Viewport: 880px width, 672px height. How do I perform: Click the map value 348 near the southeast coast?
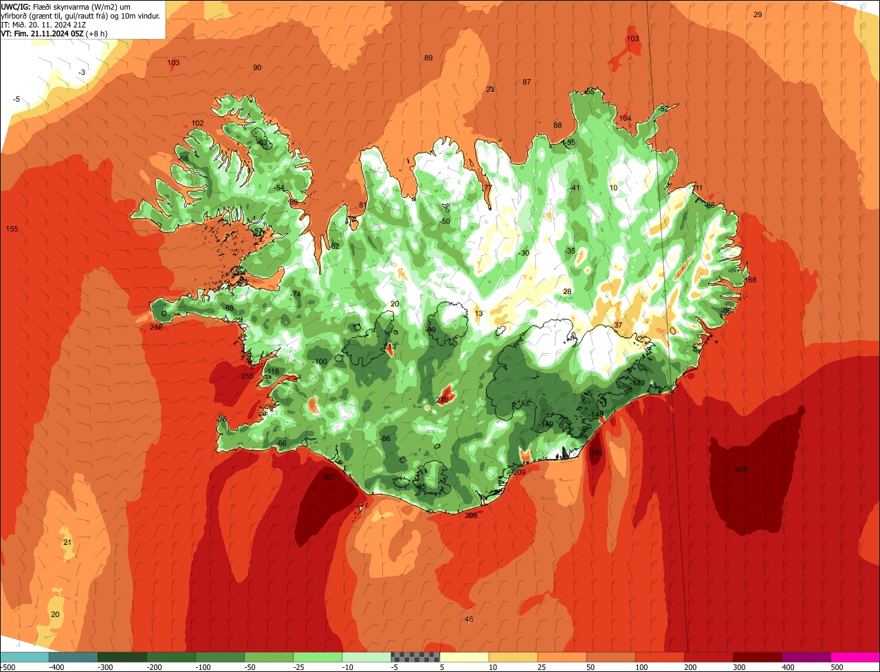coord(595,453)
